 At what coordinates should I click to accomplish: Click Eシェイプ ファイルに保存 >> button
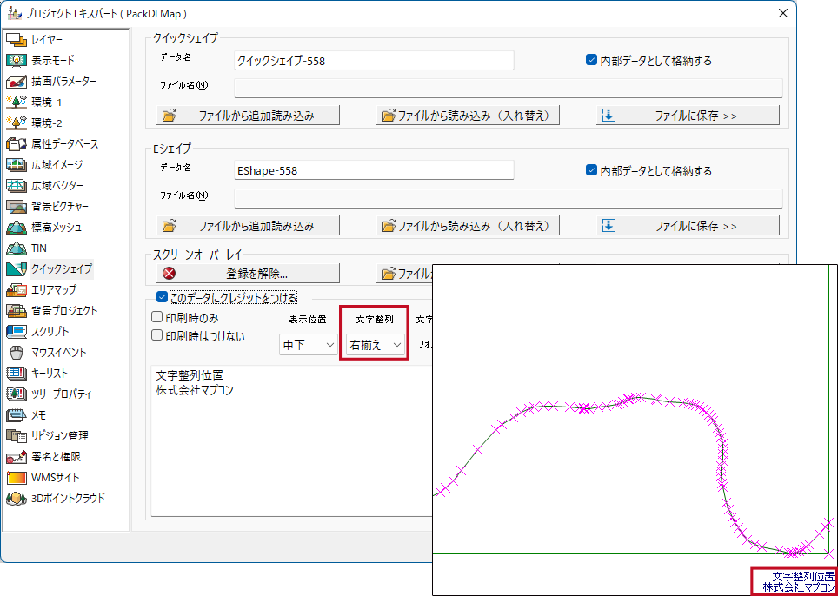point(688,226)
